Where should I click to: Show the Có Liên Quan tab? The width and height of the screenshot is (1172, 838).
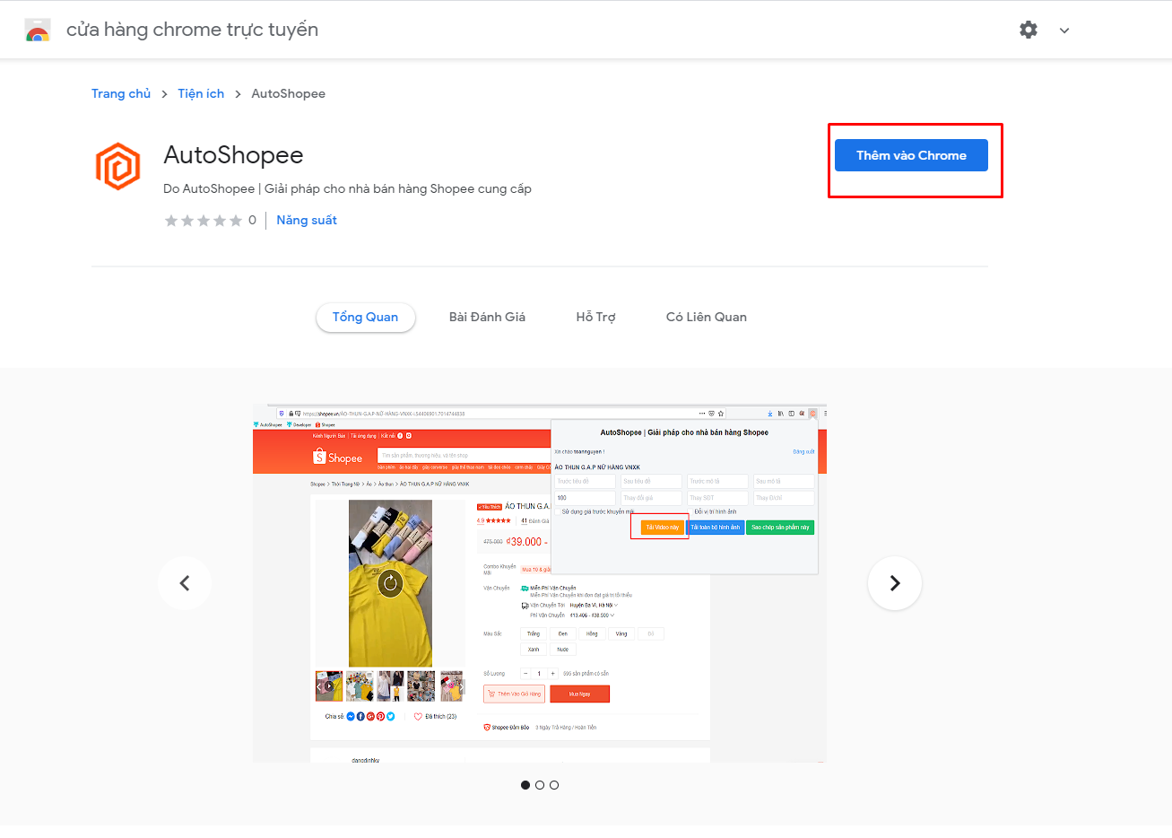[707, 317]
